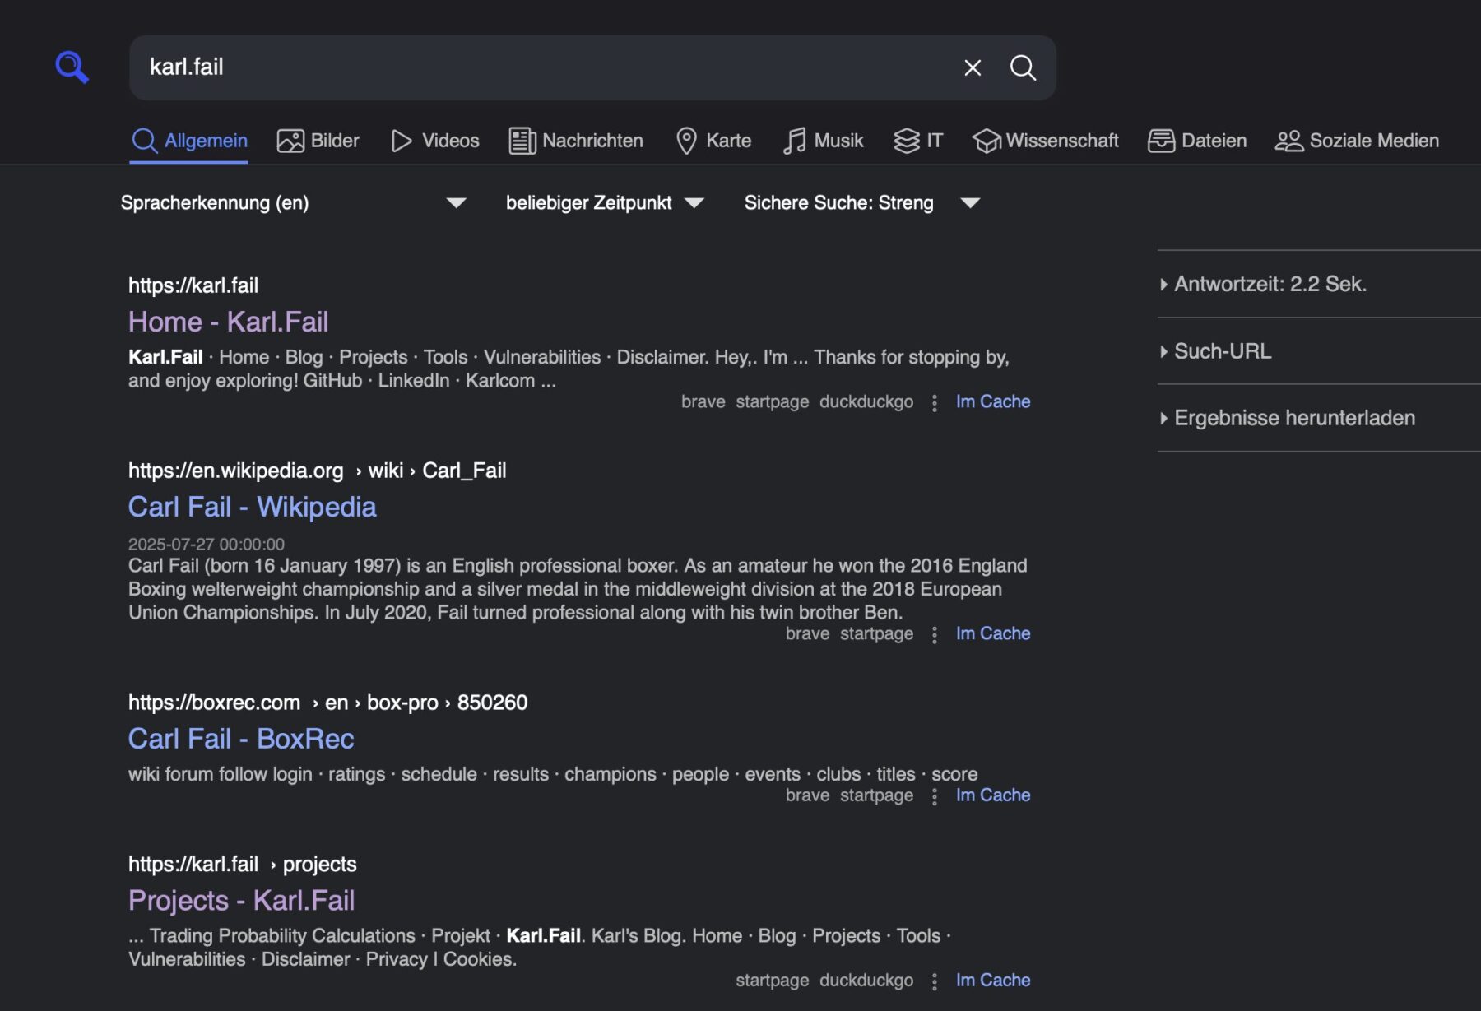This screenshot has width=1481, height=1011.
Task: Select the Karte map category
Action: click(x=713, y=141)
